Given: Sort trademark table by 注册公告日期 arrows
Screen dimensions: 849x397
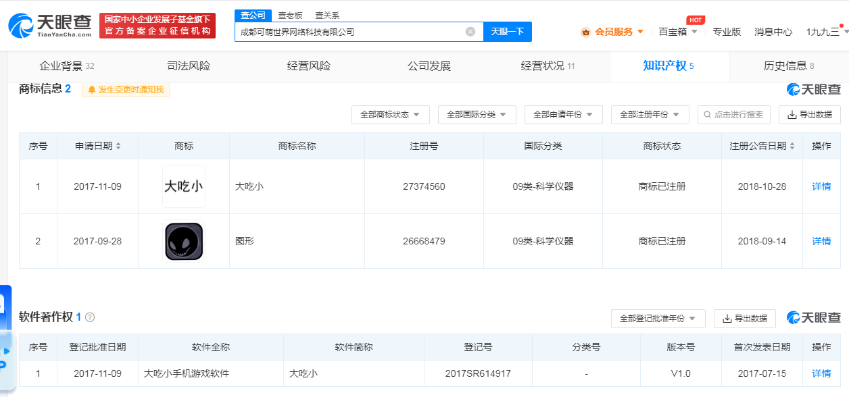Looking at the screenshot, I should pyautogui.click(x=792, y=146).
